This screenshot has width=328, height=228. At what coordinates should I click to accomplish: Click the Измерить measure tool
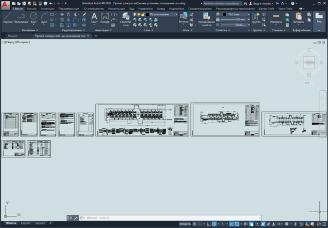point(276,18)
